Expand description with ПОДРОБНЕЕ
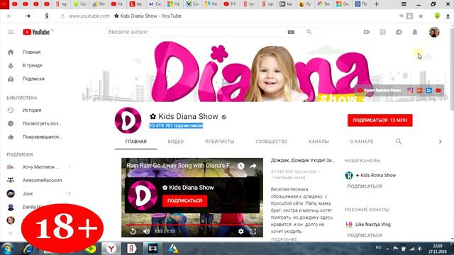 284,239
